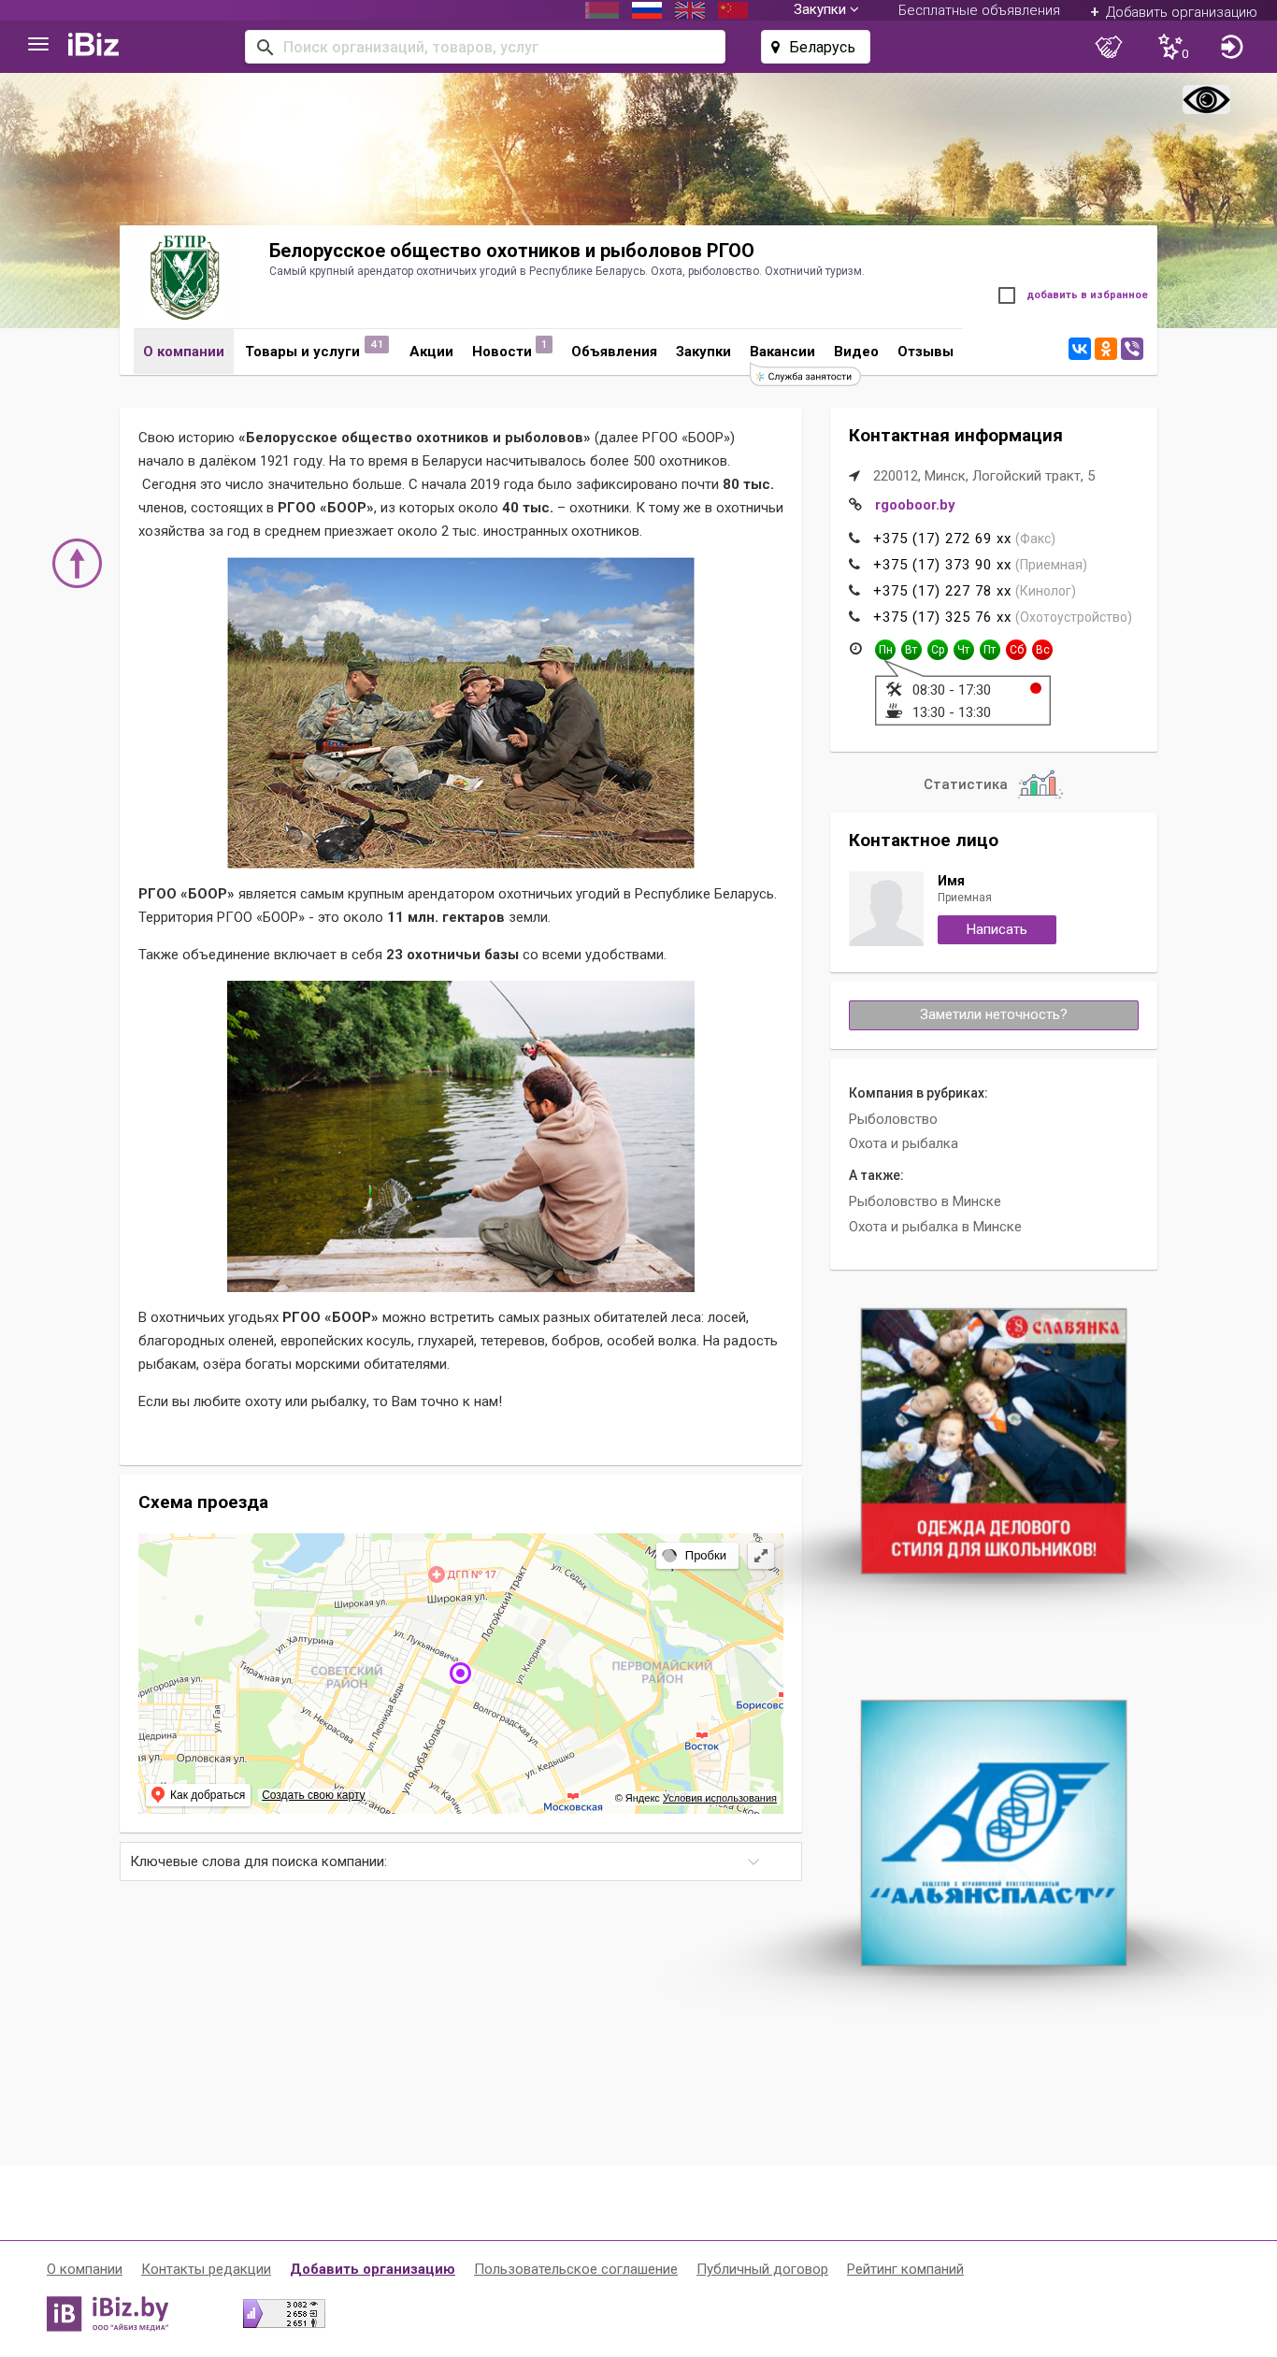Screen dimensions: 1277x2357
Task: Open the hamburger menu next to iBiz
Action: 38,45
